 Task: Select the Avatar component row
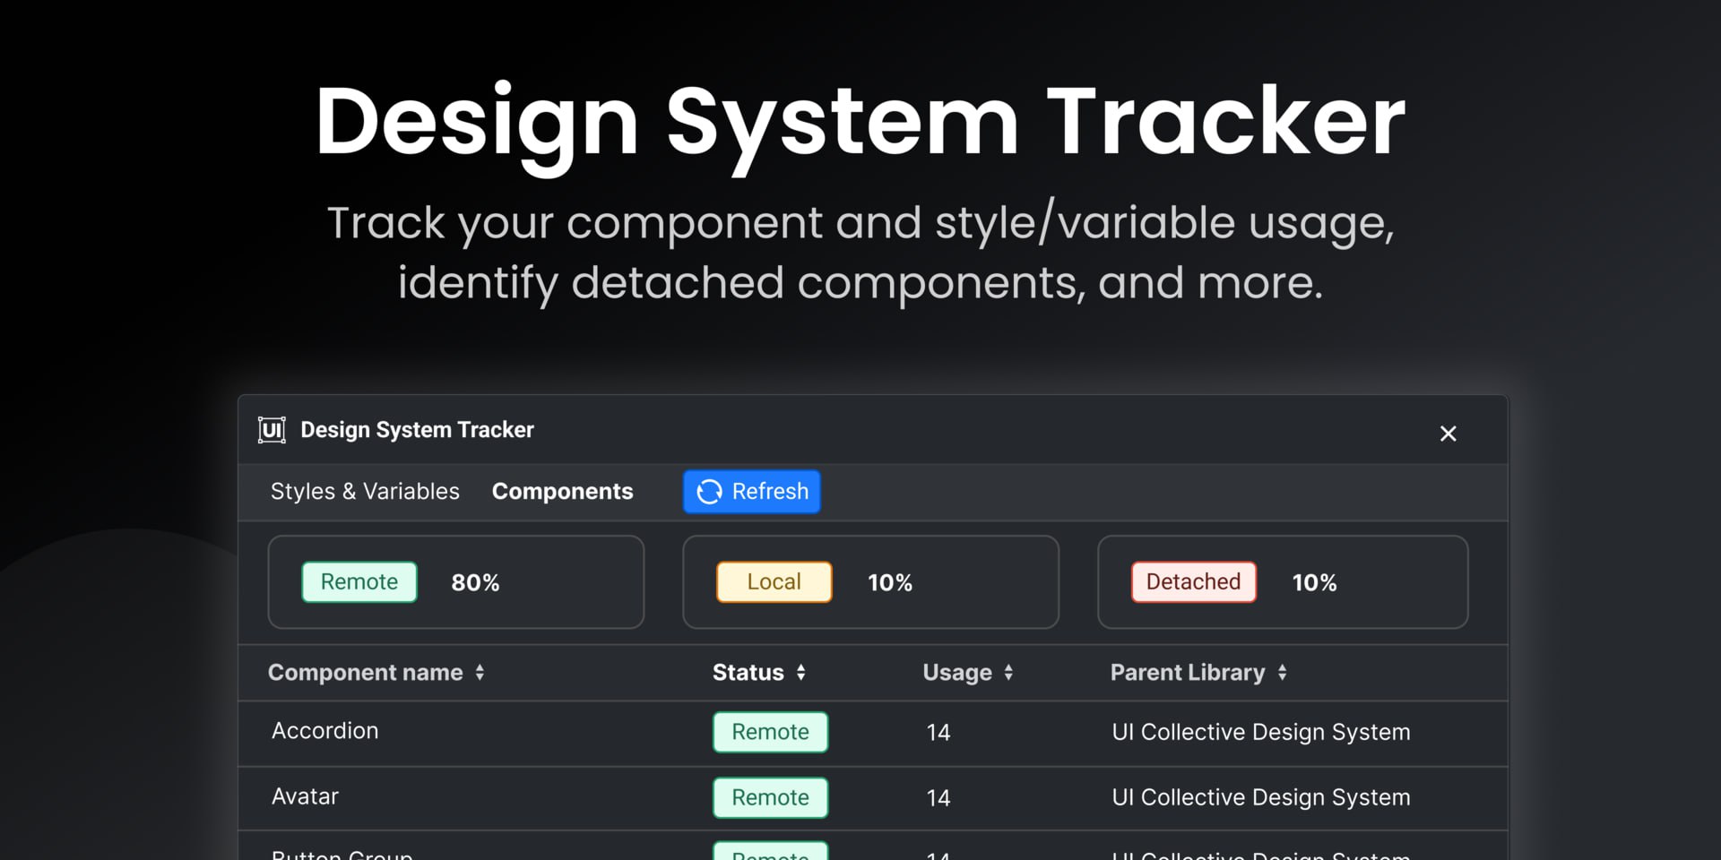pos(306,796)
